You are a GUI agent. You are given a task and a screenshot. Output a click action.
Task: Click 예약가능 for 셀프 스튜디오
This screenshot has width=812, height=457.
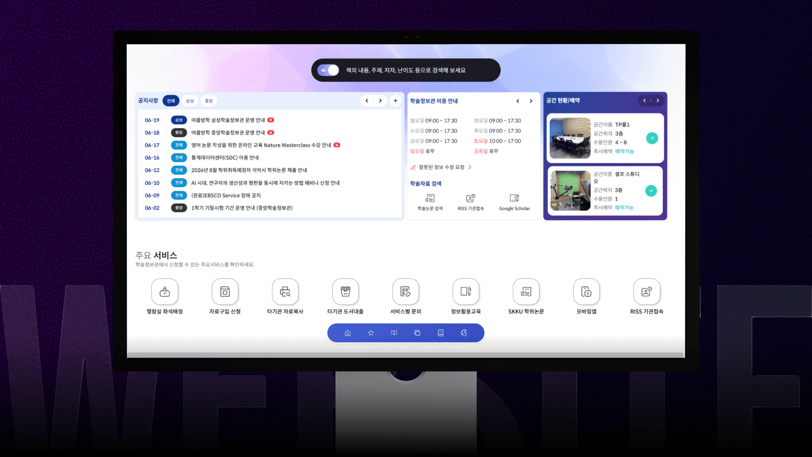624,208
